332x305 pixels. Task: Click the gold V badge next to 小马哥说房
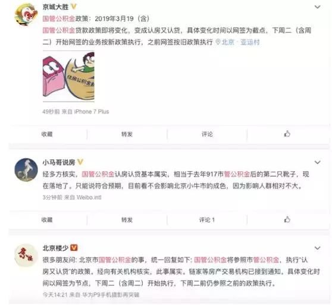pyautogui.click(x=80, y=162)
